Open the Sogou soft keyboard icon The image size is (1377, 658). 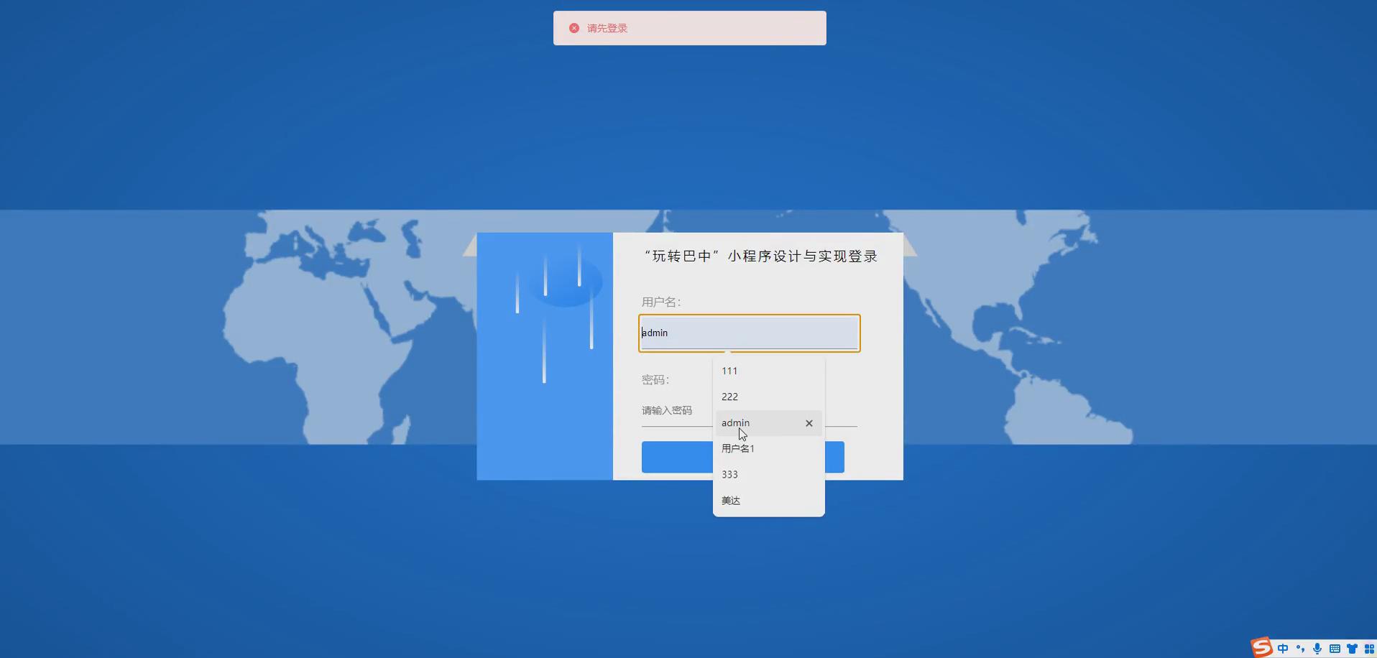1335,649
